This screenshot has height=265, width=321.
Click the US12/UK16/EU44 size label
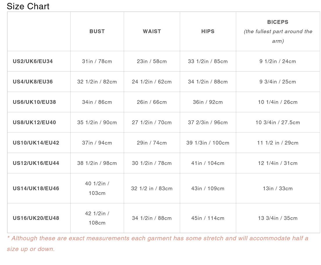tap(36, 163)
